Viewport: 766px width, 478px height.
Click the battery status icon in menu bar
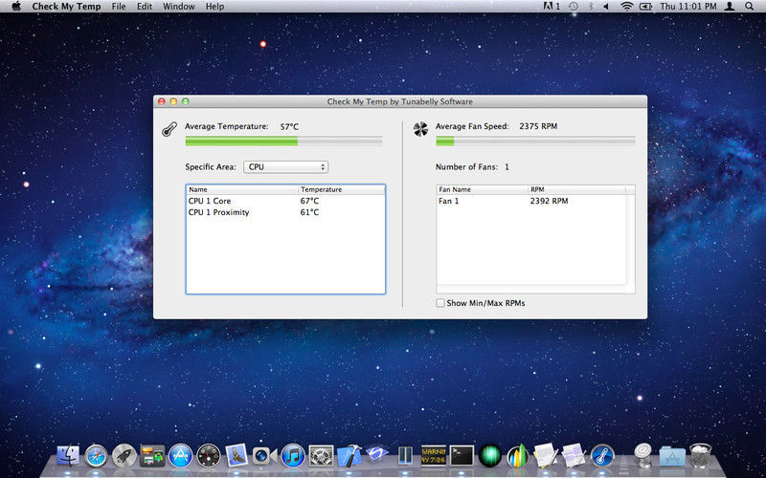coord(645,7)
